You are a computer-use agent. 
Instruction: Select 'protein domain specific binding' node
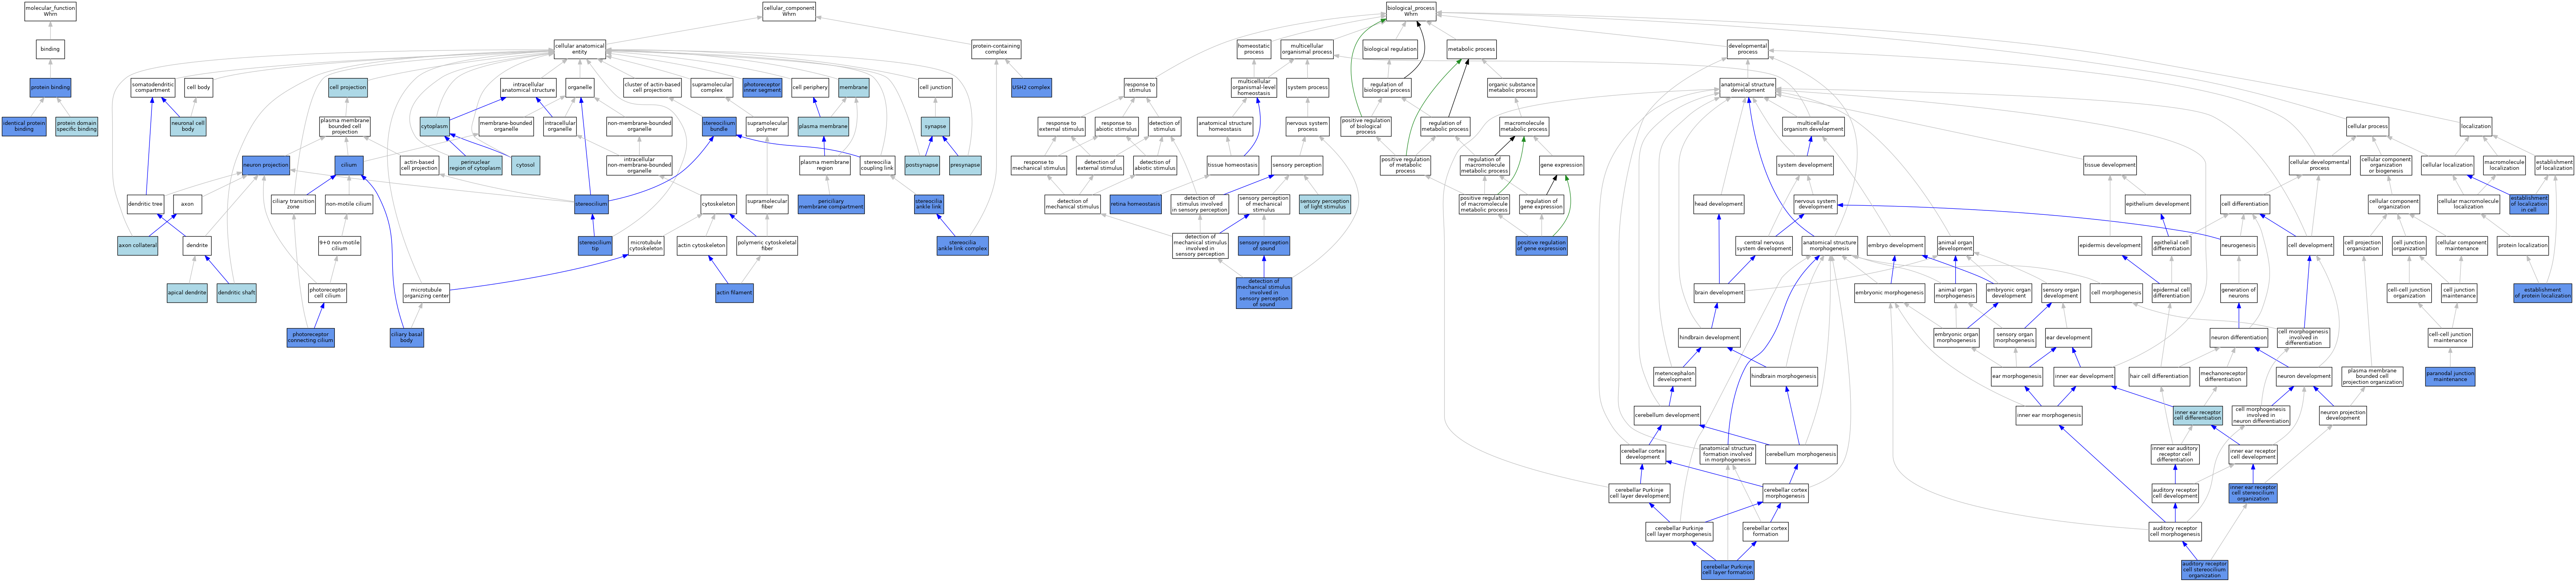tap(77, 126)
